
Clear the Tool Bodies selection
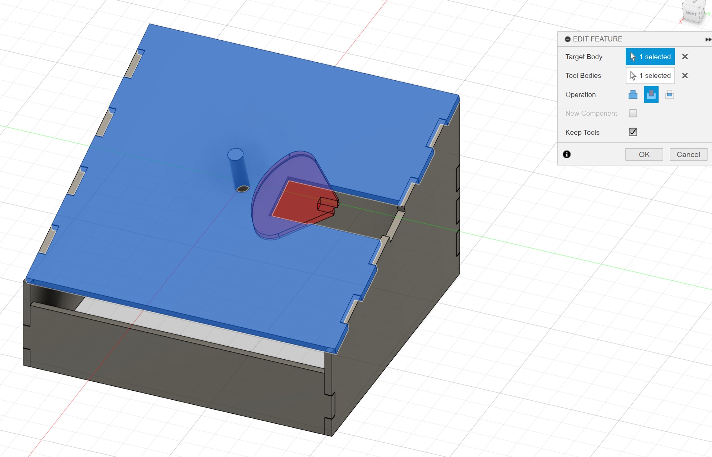point(685,76)
